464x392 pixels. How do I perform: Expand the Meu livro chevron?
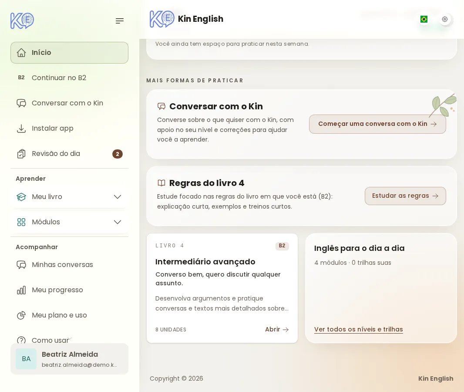point(118,197)
